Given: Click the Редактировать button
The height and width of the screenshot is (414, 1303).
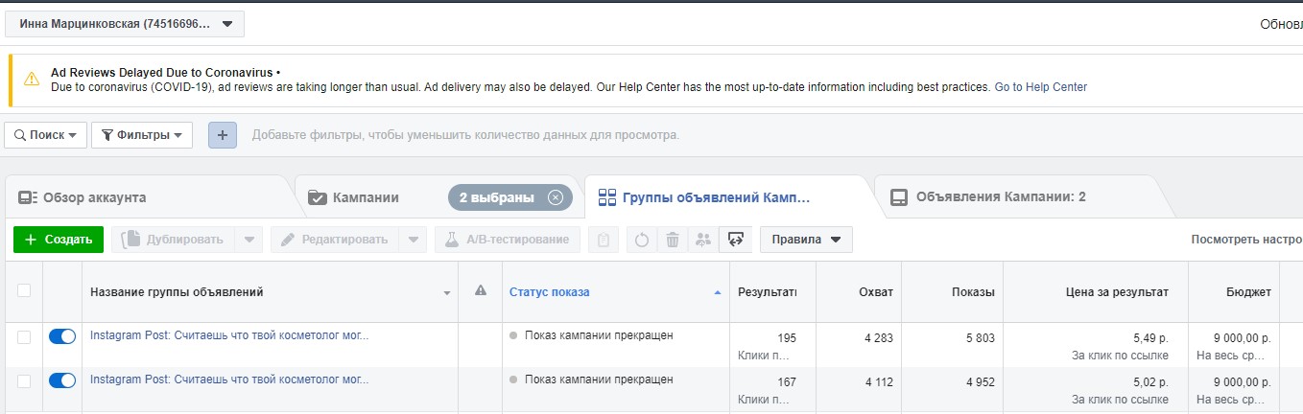Looking at the screenshot, I should [x=334, y=240].
